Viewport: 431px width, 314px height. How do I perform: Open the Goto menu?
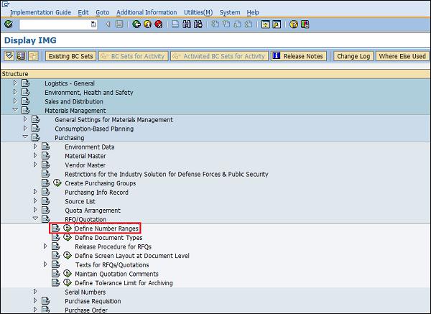pos(103,12)
